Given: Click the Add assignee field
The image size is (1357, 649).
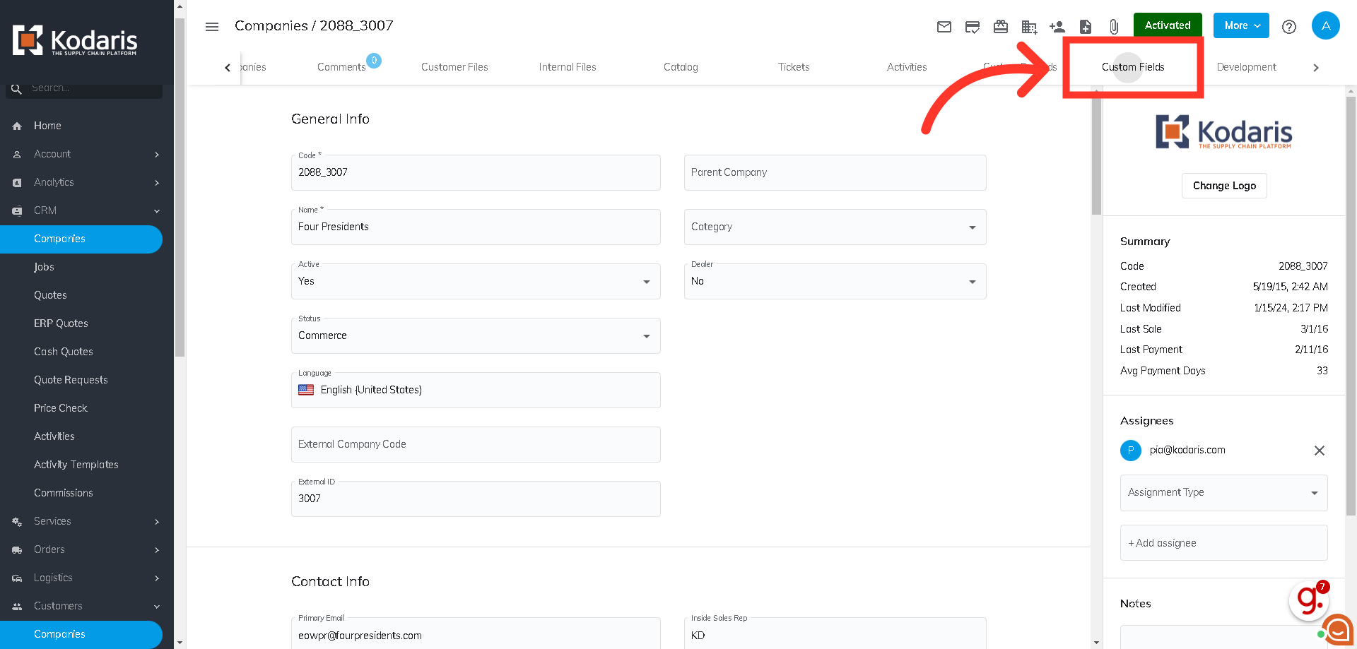Looking at the screenshot, I should [1223, 542].
